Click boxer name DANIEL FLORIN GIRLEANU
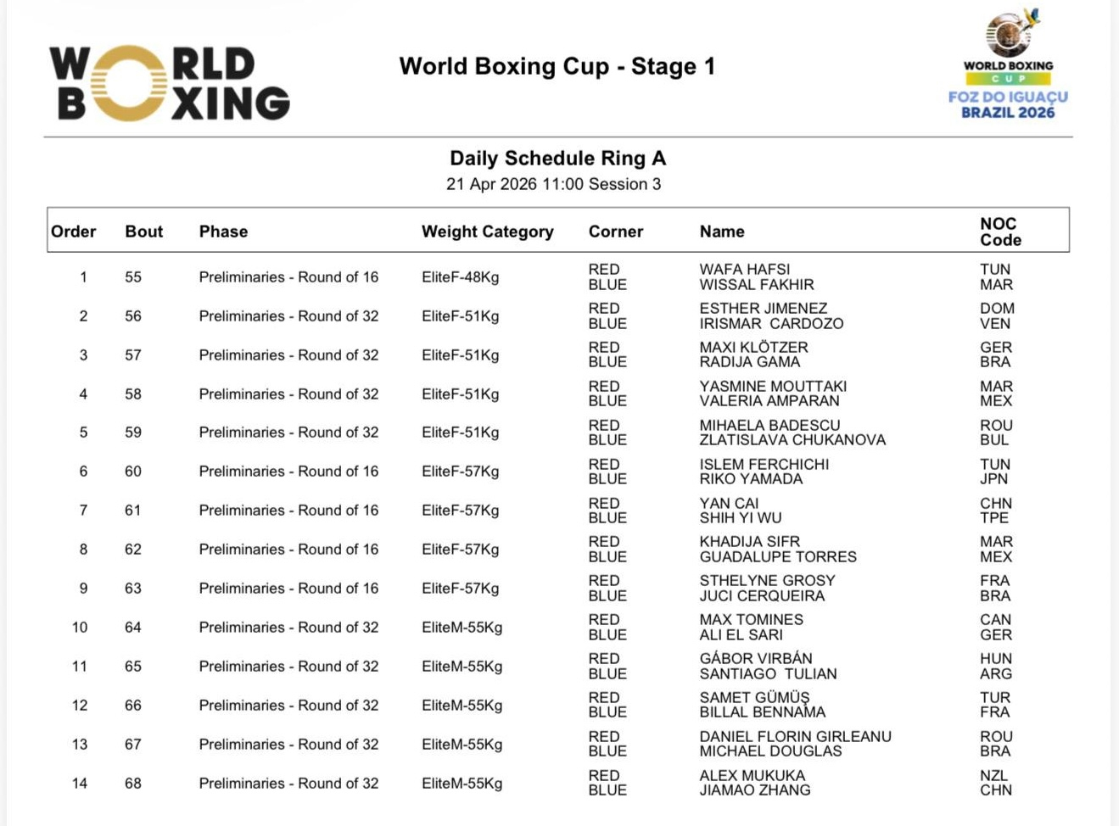The image size is (1119, 826). (x=795, y=737)
